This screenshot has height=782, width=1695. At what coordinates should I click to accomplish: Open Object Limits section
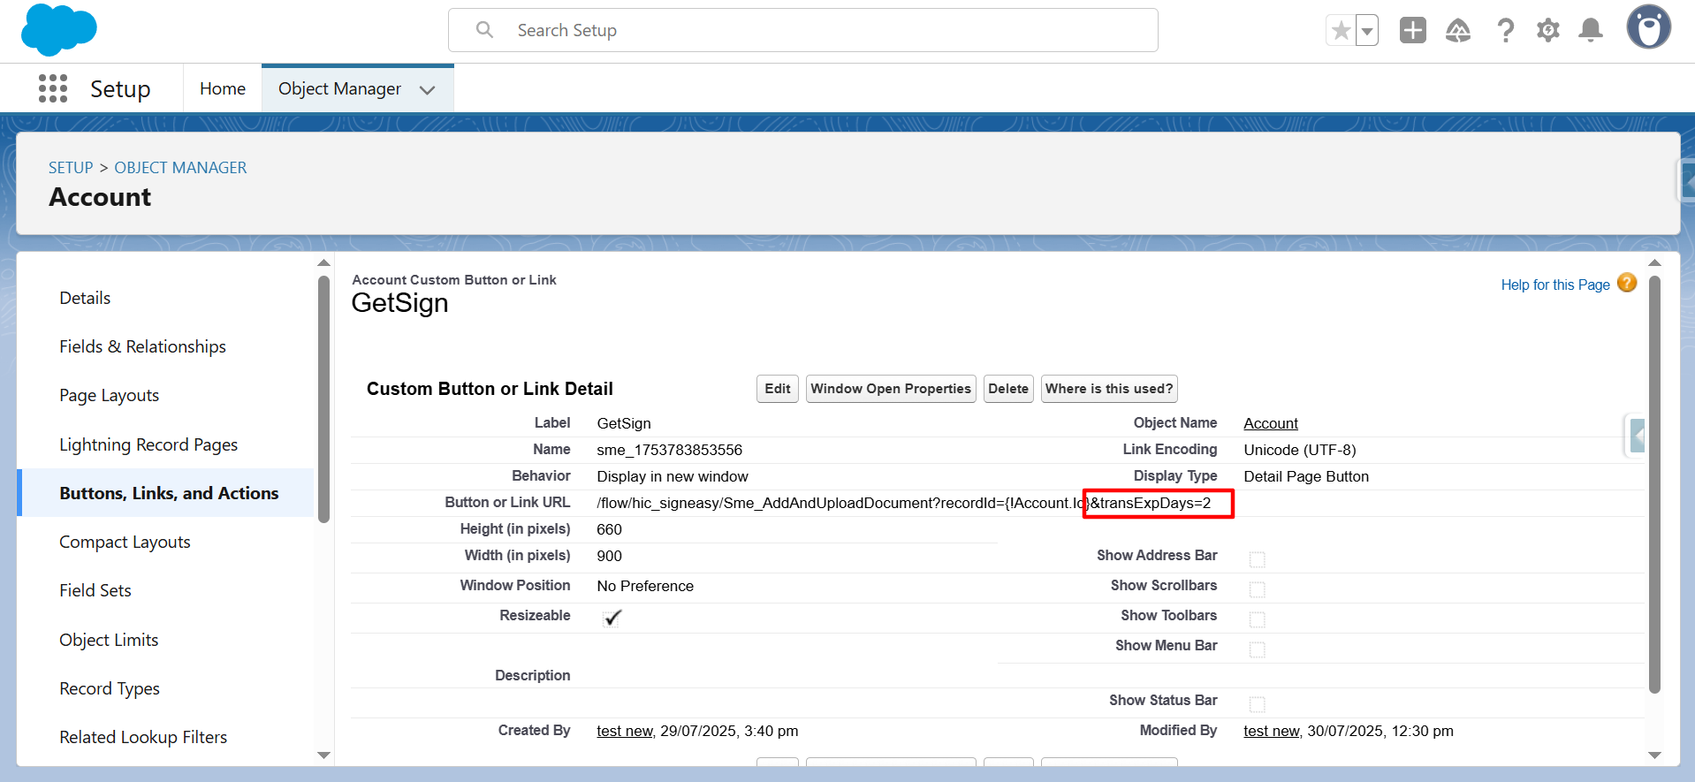pyautogui.click(x=109, y=640)
